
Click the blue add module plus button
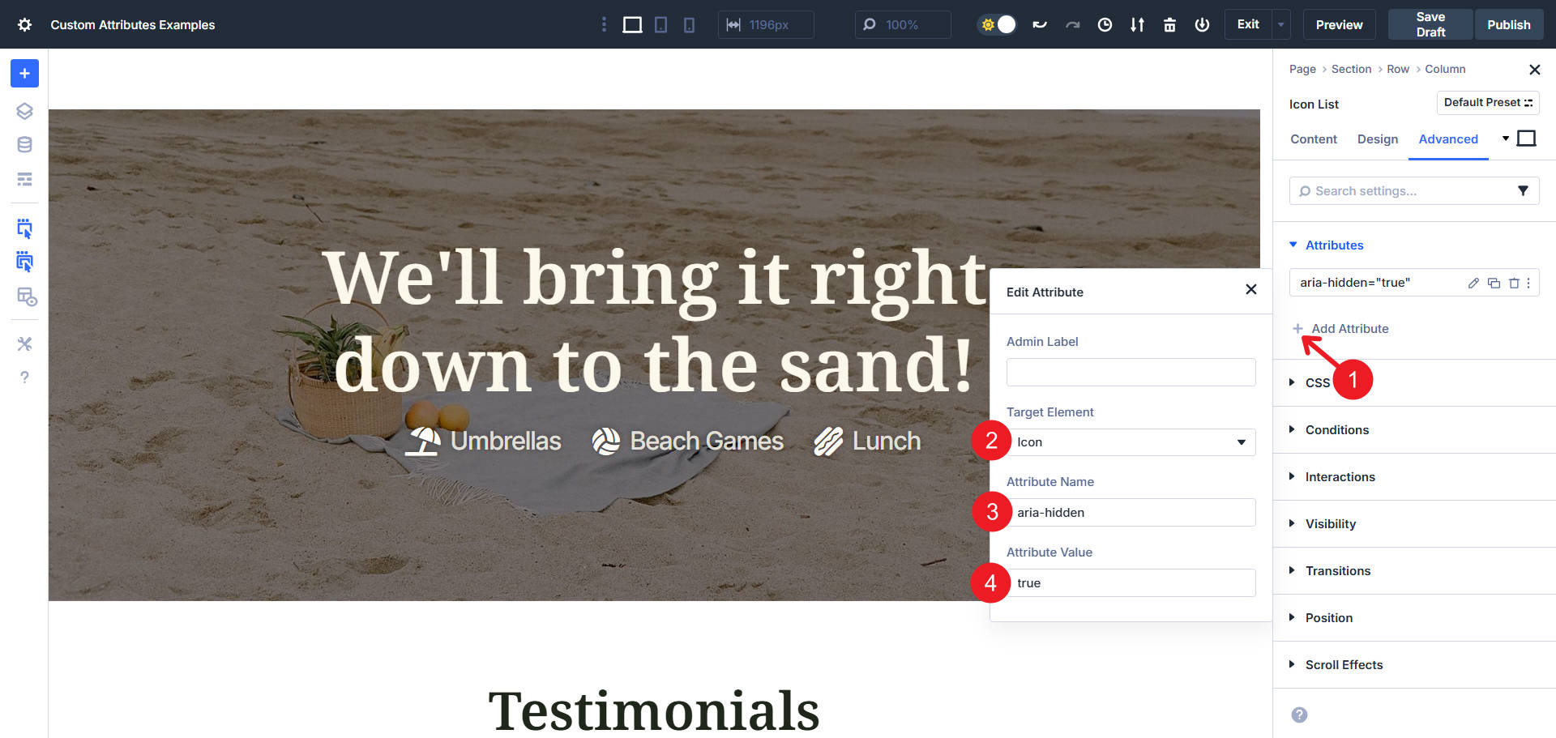click(24, 74)
